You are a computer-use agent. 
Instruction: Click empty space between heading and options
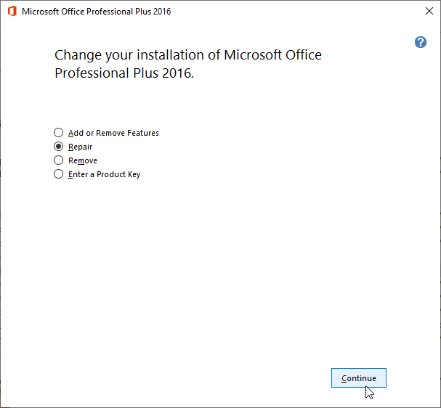tap(182, 105)
